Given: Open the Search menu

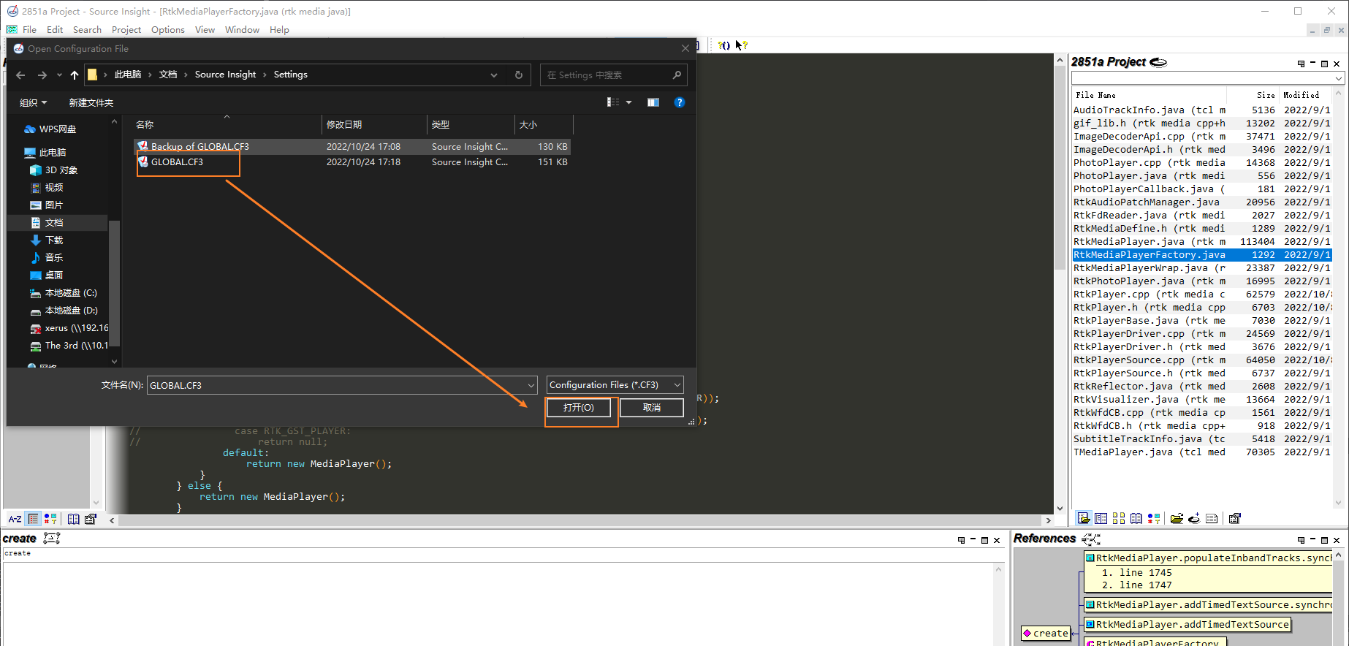Looking at the screenshot, I should coord(87,30).
